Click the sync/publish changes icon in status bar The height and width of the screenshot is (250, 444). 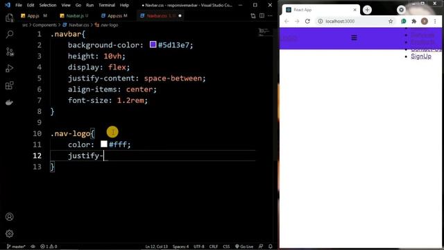tap(33, 247)
